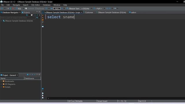Close the Script editor tab
185x104 pixels.
pos(82,12)
